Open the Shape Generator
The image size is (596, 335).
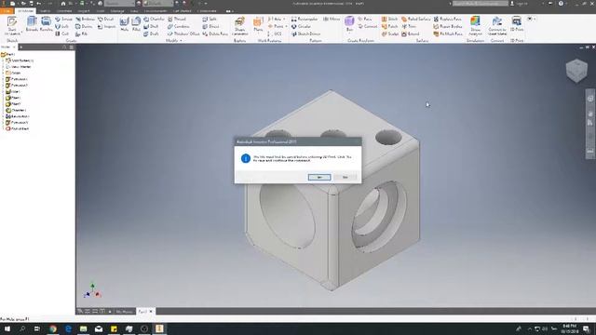[x=240, y=26]
